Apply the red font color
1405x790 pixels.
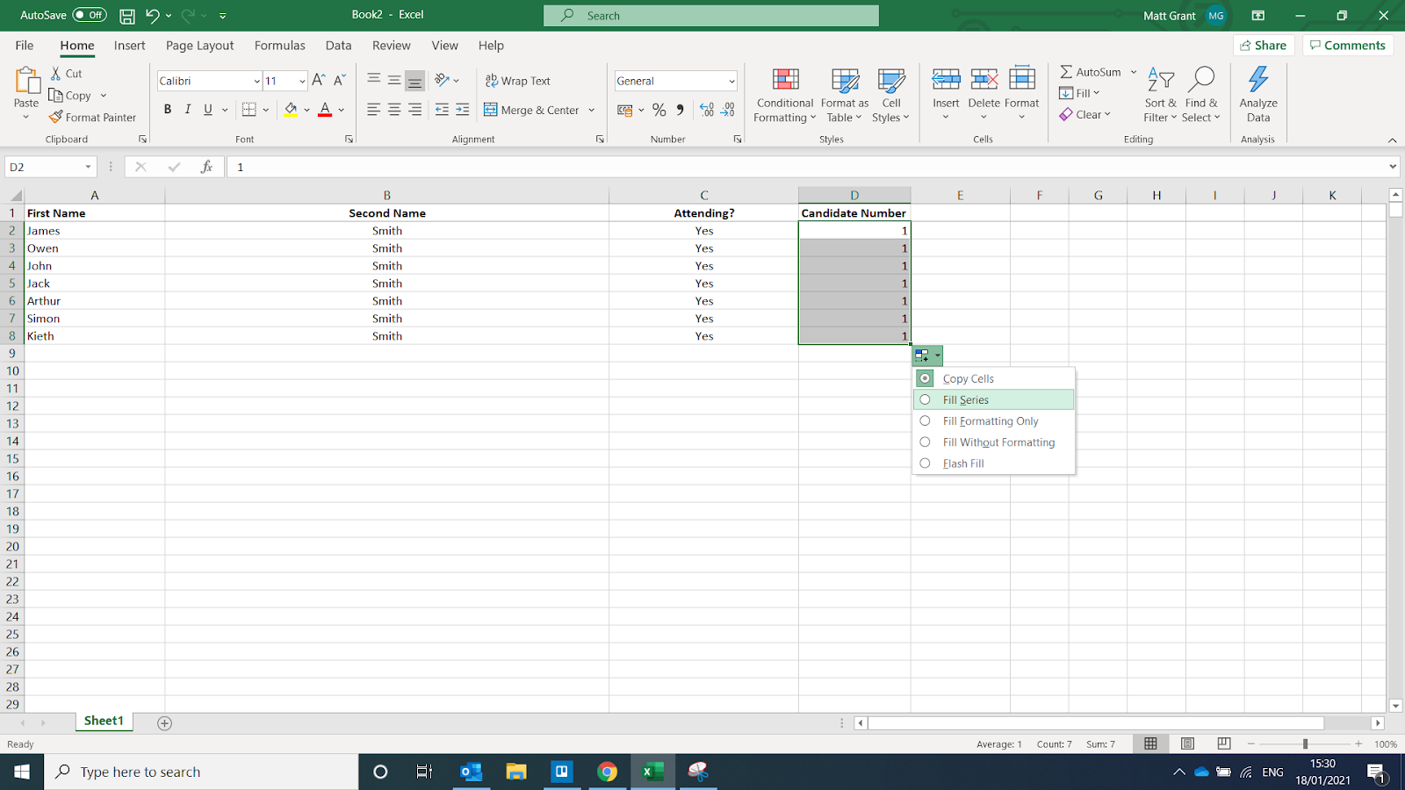click(x=325, y=110)
